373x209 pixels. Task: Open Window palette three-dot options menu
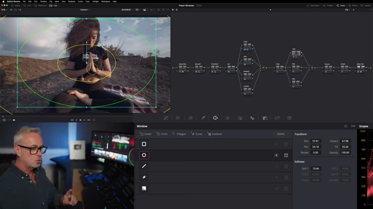point(353,126)
